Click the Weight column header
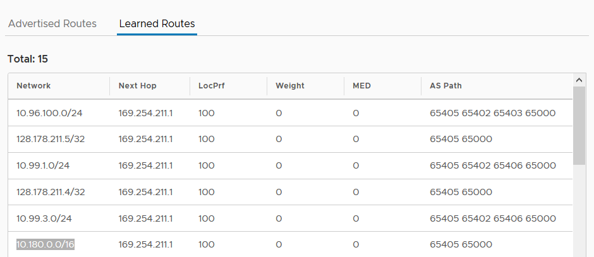Screen dimensions: 594x257 (x=290, y=85)
